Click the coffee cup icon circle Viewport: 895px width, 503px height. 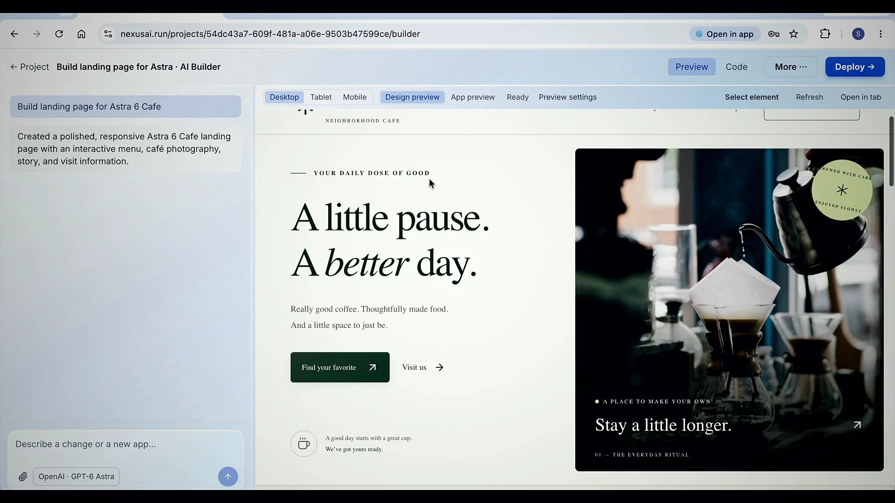click(304, 443)
